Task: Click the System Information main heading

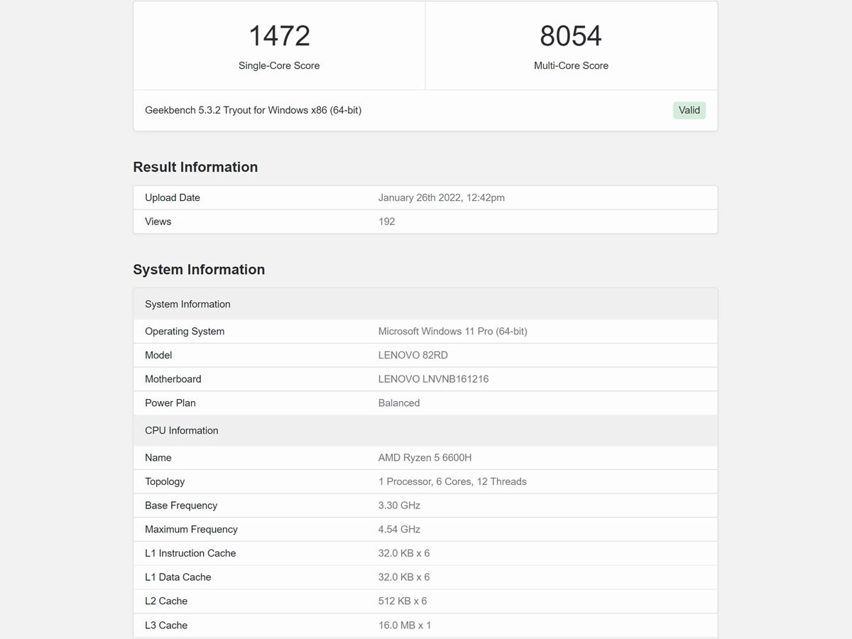Action: point(199,269)
